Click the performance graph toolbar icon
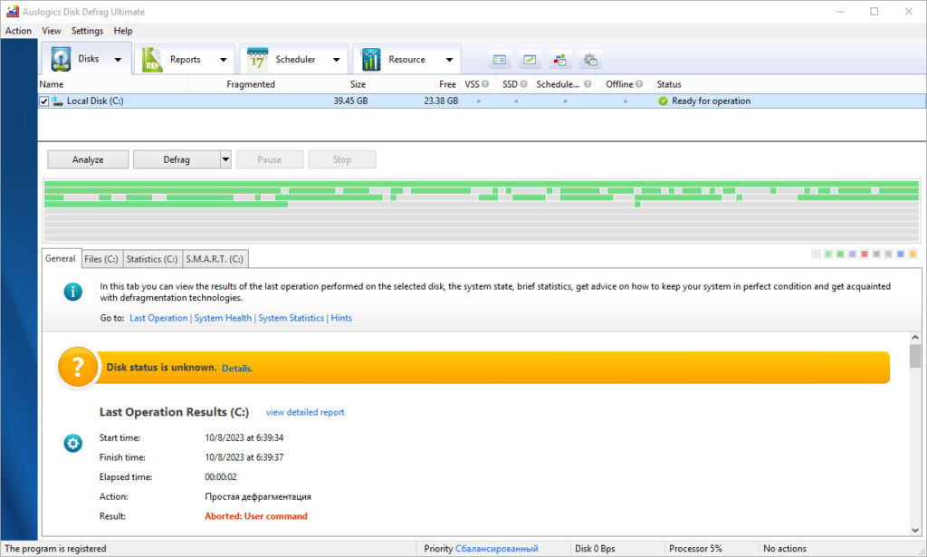 point(530,60)
